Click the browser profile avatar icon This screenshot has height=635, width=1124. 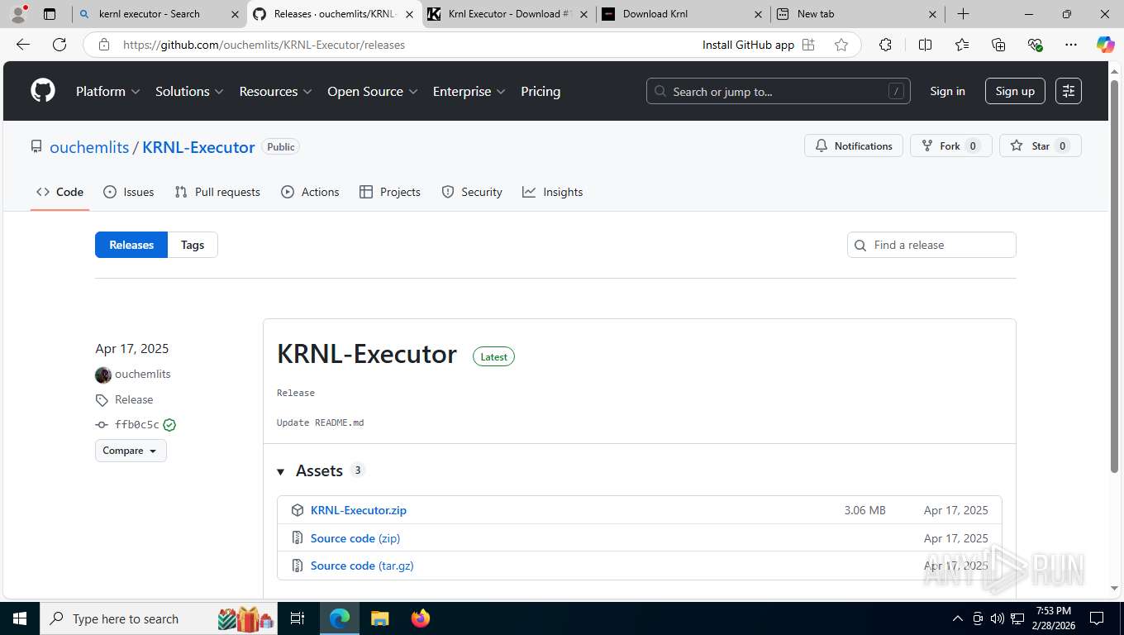pyautogui.click(x=18, y=14)
